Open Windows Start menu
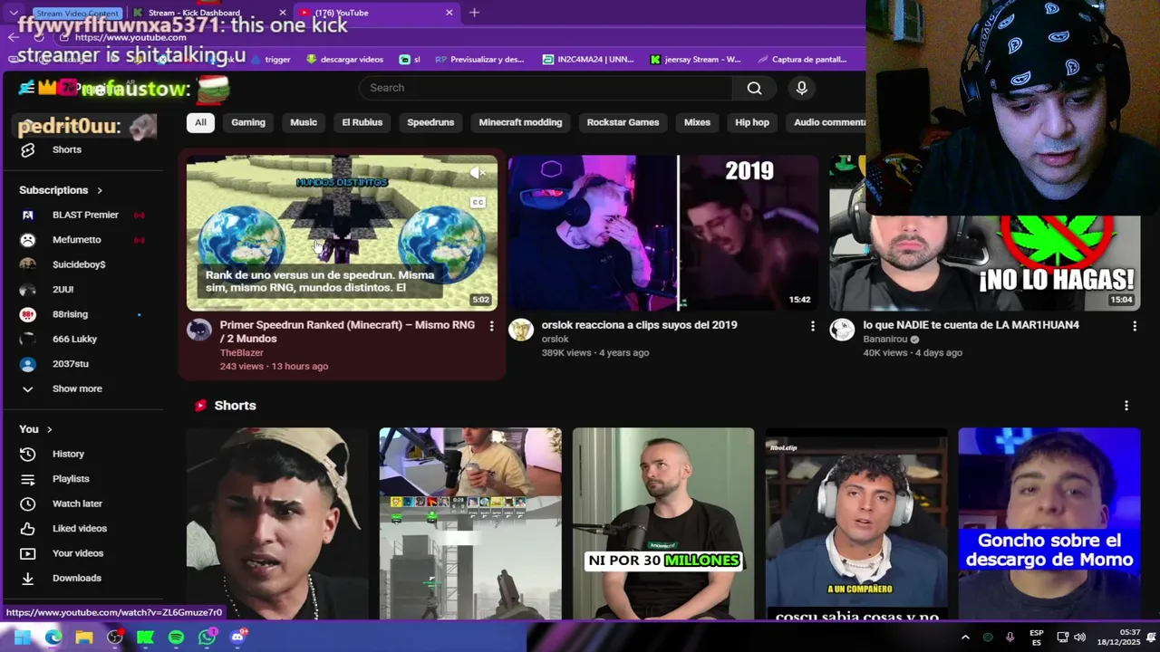This screenshot has width=1160, height=652. coord(23,638)
